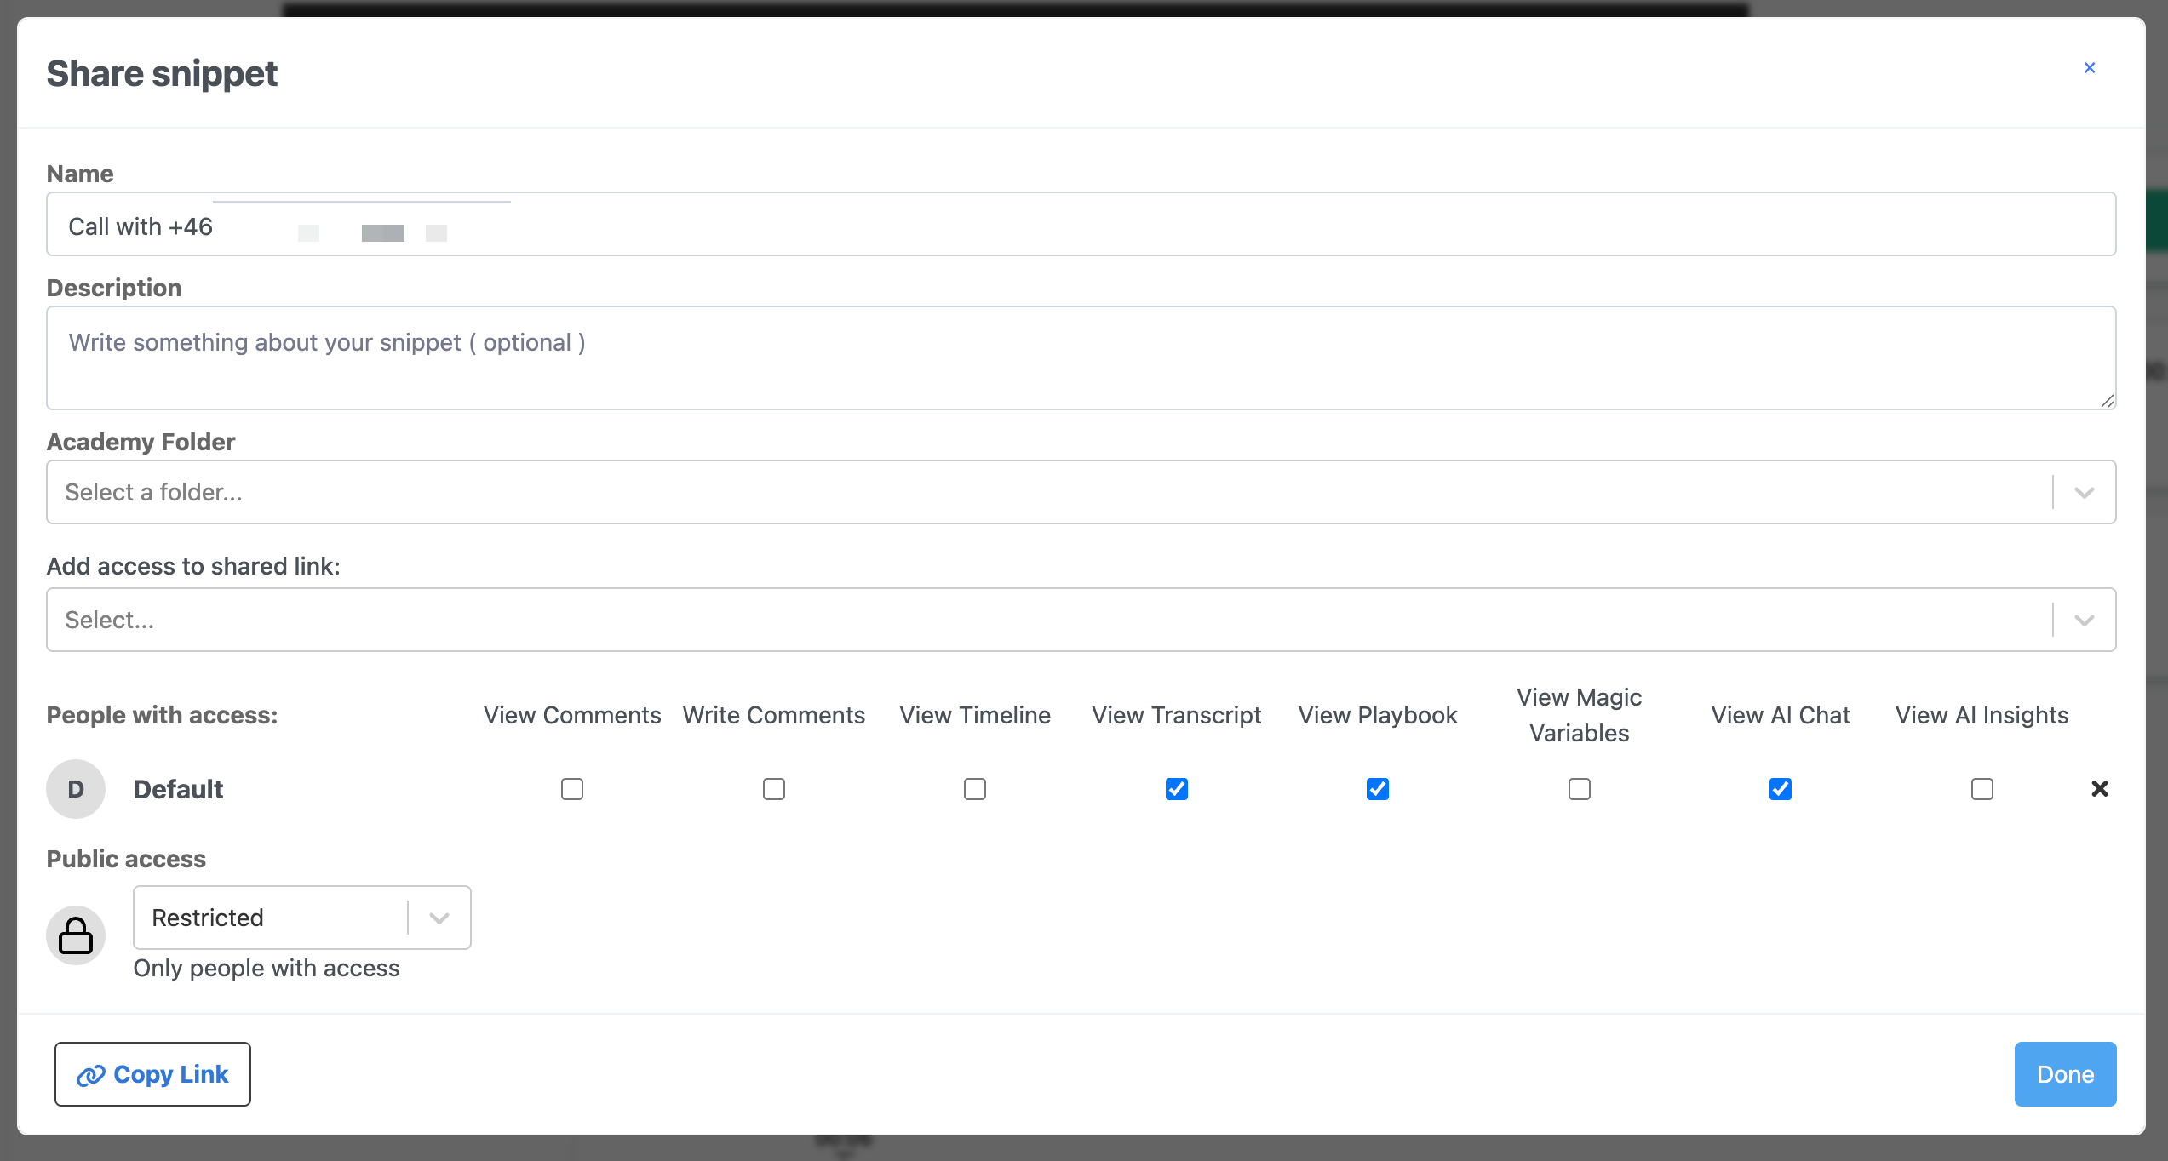Disable View Playbook for Default
Viewport: 2168px width, 1161px height.
coord(1378,789)
